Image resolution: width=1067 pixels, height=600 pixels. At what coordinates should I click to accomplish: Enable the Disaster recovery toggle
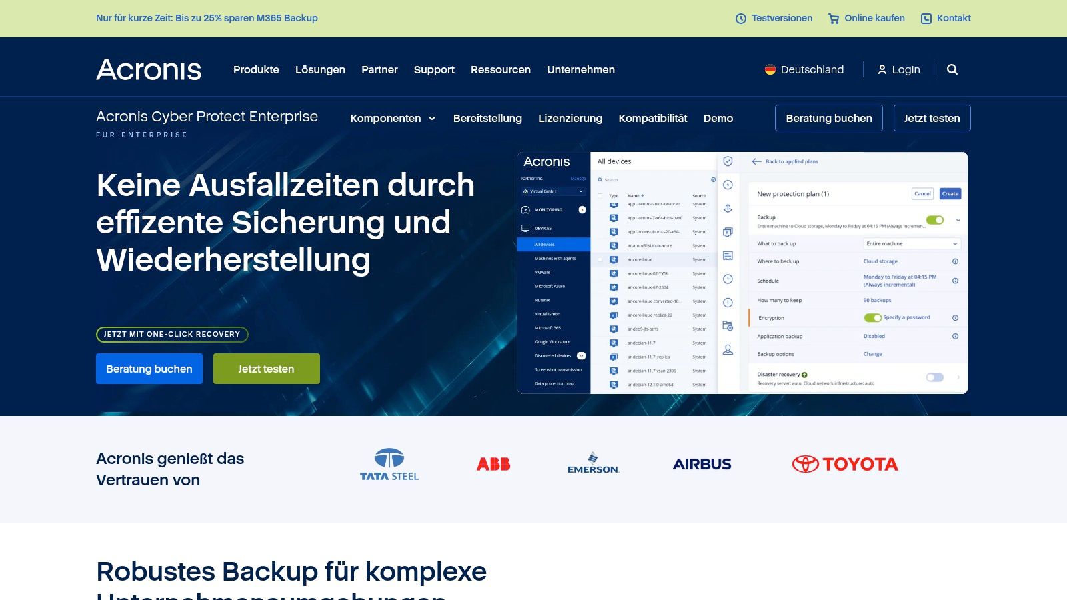[935, 377]
